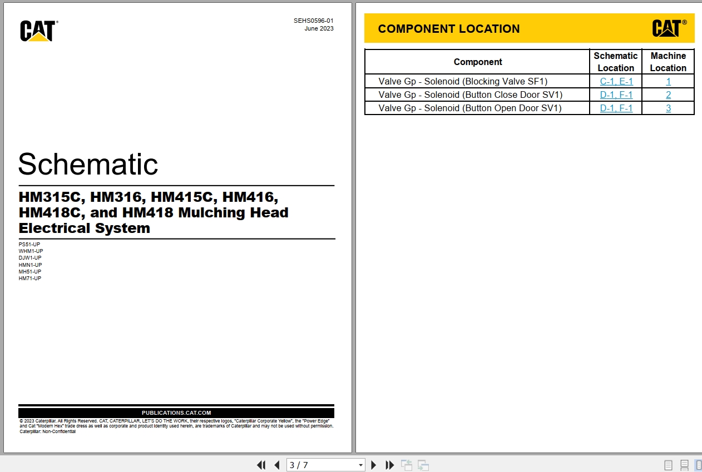Click the June 2023 date text
This screenshot has height=472, width=702.
(x=319, y=28)
